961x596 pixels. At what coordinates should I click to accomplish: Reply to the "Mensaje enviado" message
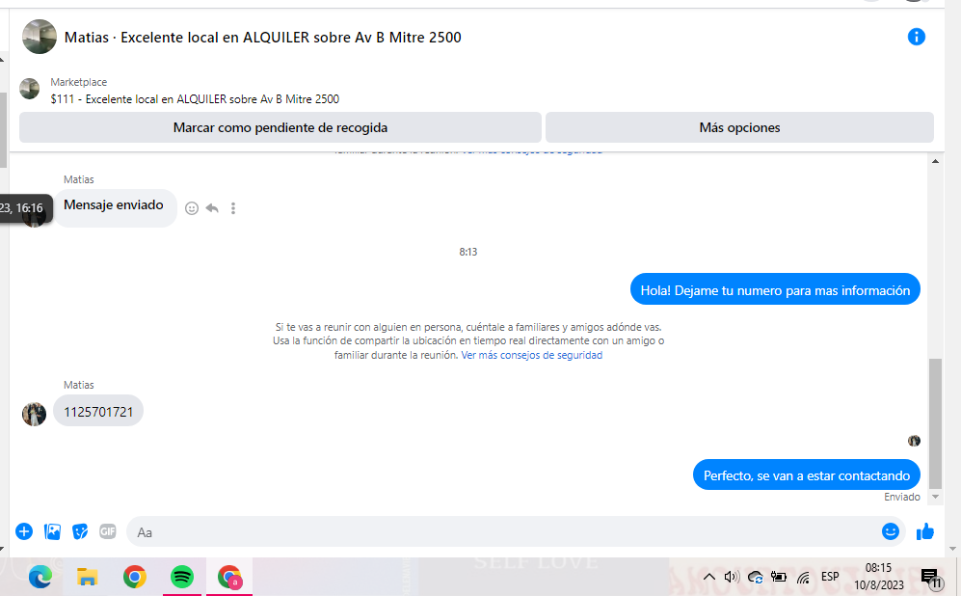point(212,208)
